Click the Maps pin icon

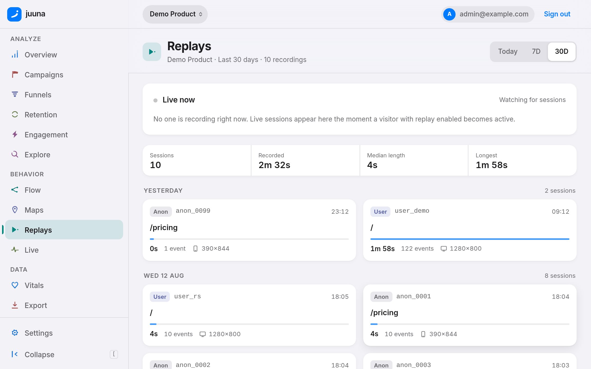(15, 210)
